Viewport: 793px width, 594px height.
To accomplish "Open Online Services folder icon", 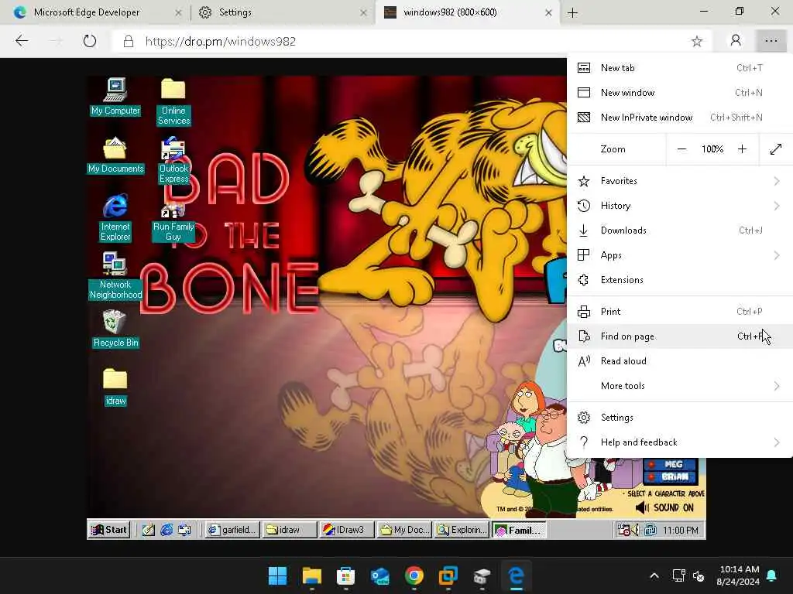I will tap(173, 101).
